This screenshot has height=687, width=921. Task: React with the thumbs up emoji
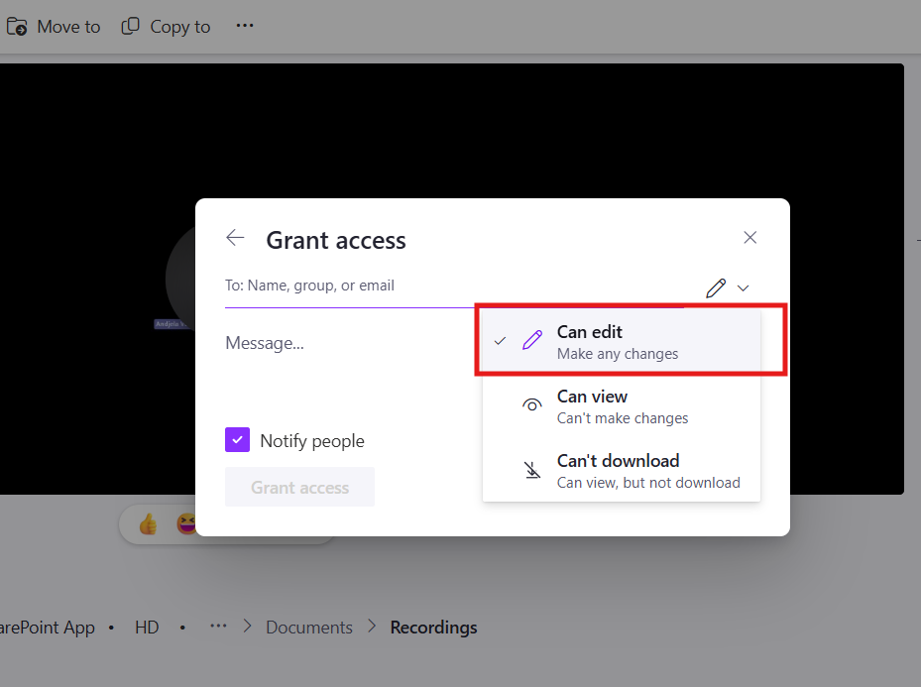pyautogui.click(x=149, y=523)
